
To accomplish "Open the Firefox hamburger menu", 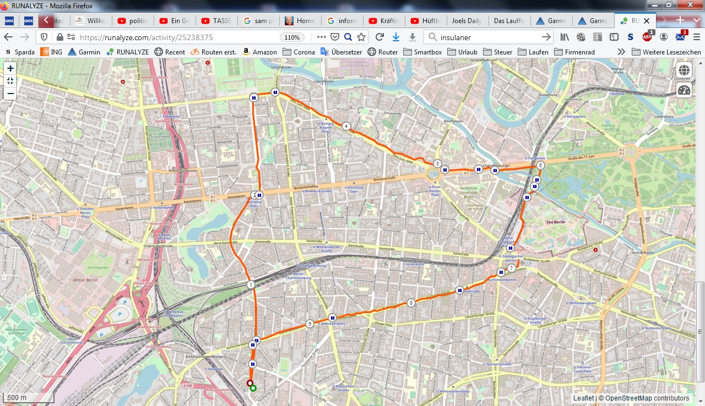I will point(696,37).
